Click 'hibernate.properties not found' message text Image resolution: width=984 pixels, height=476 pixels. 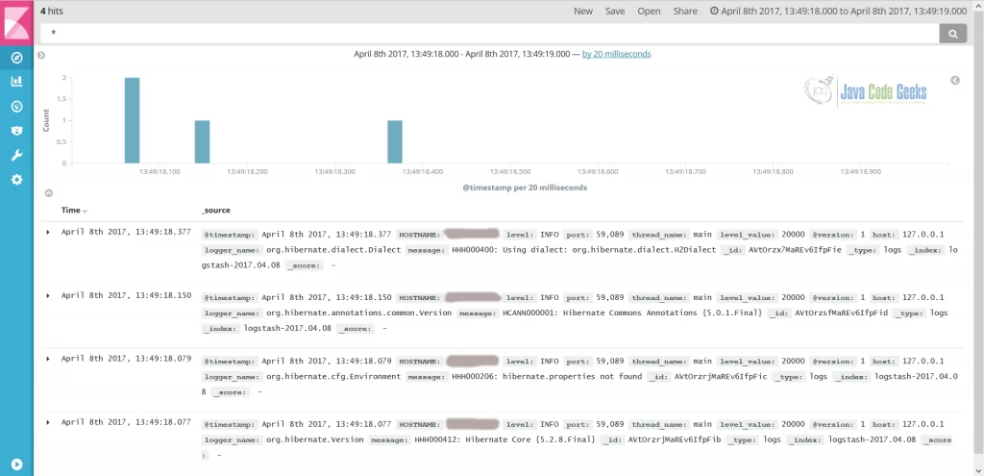[573, 377]
